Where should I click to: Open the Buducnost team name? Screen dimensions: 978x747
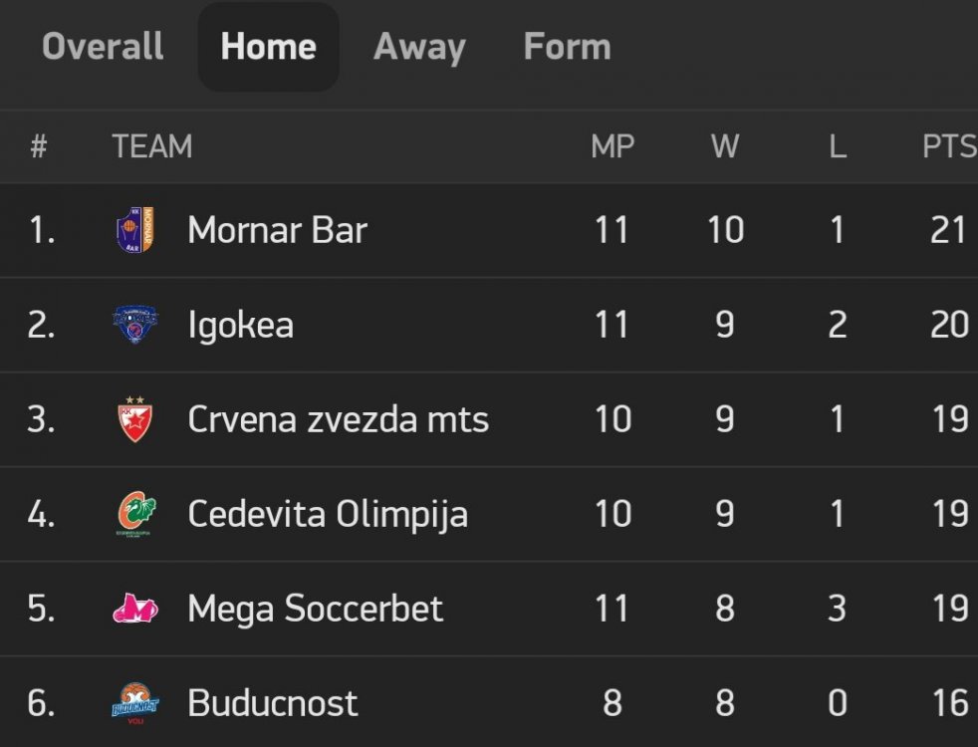272,703
